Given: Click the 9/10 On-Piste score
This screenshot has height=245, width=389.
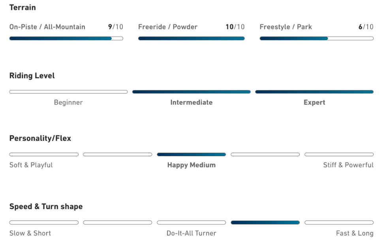Looking at the screenshot, I should 115,27.
